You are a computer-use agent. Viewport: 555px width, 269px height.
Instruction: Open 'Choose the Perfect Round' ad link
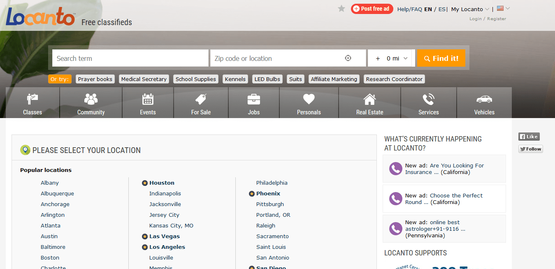coord(444,199)
